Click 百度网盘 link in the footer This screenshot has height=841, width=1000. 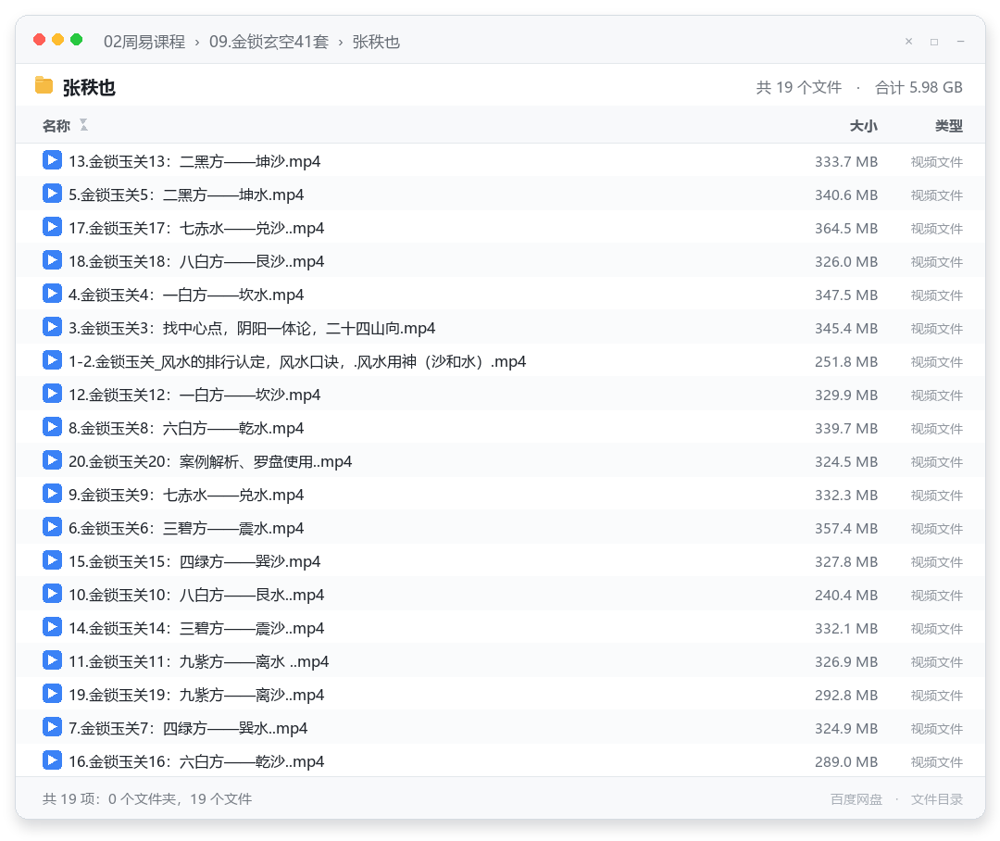pyautogui.click(x=856, y=799)
